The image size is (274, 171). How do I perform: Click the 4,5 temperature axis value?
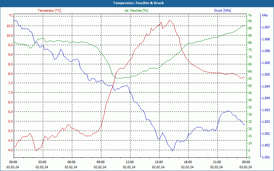pos(11,141)
